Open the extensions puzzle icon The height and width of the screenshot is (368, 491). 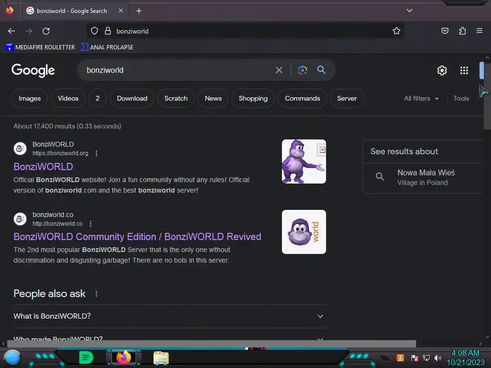tap(462, 31)
